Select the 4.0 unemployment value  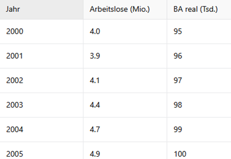point(125,32)
